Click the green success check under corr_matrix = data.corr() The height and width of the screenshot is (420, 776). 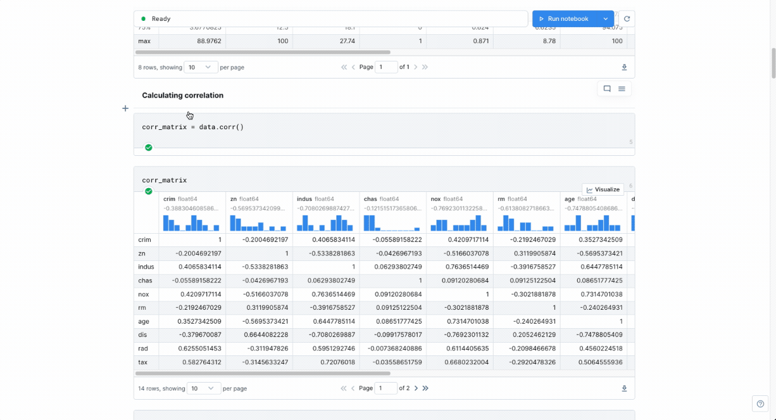tap(149, 148)
